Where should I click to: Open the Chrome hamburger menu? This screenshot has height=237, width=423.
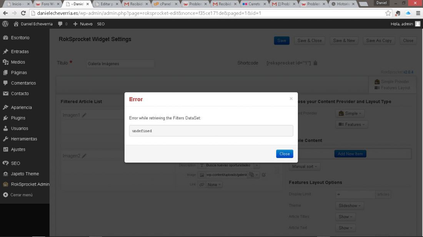(x=418, y=13)
